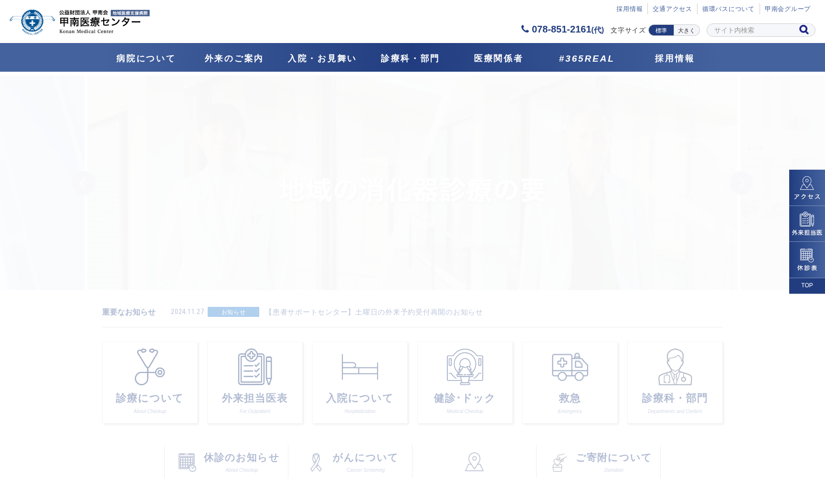Select the #365REAL navigation item
This screenshot has height=478, width=825.
586,58
